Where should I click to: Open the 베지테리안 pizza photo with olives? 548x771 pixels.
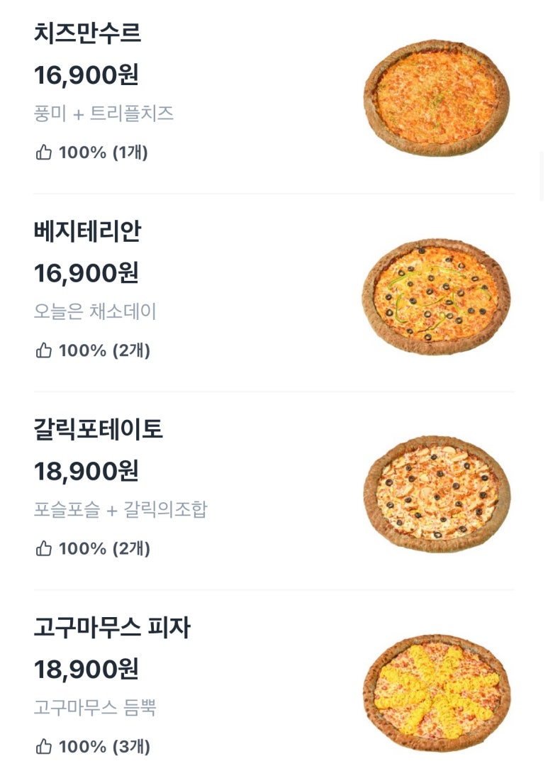437,296
